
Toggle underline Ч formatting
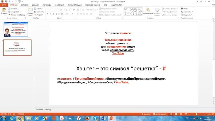click(53, 14)
